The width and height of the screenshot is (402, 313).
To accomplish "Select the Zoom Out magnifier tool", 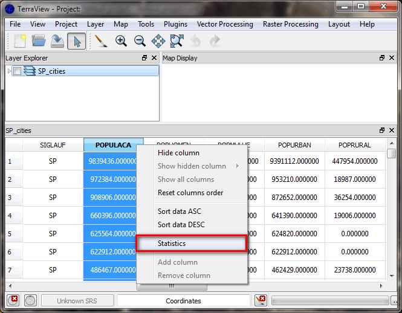I will (140, 41).
